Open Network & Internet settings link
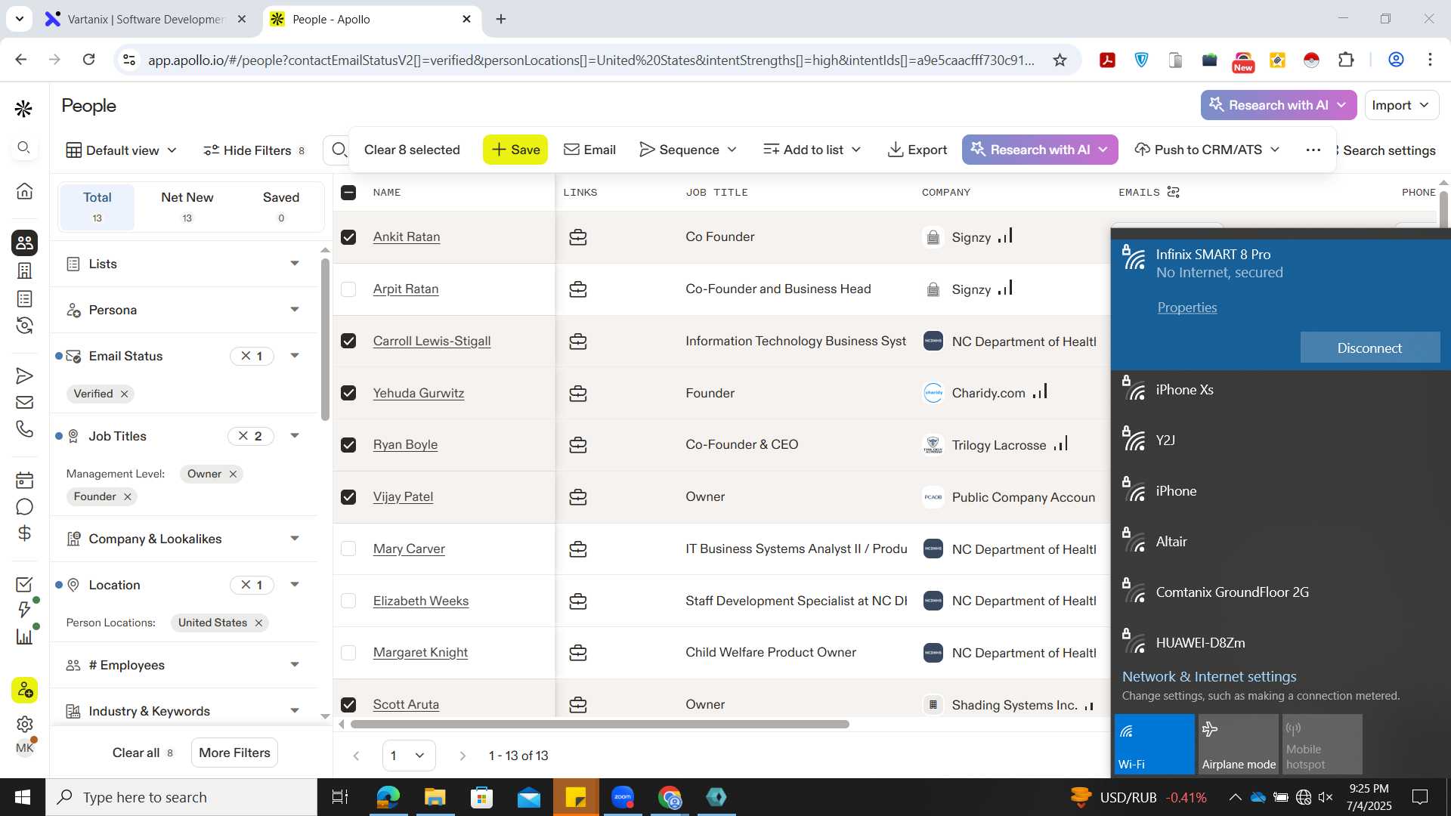 tap(1209, 677)
